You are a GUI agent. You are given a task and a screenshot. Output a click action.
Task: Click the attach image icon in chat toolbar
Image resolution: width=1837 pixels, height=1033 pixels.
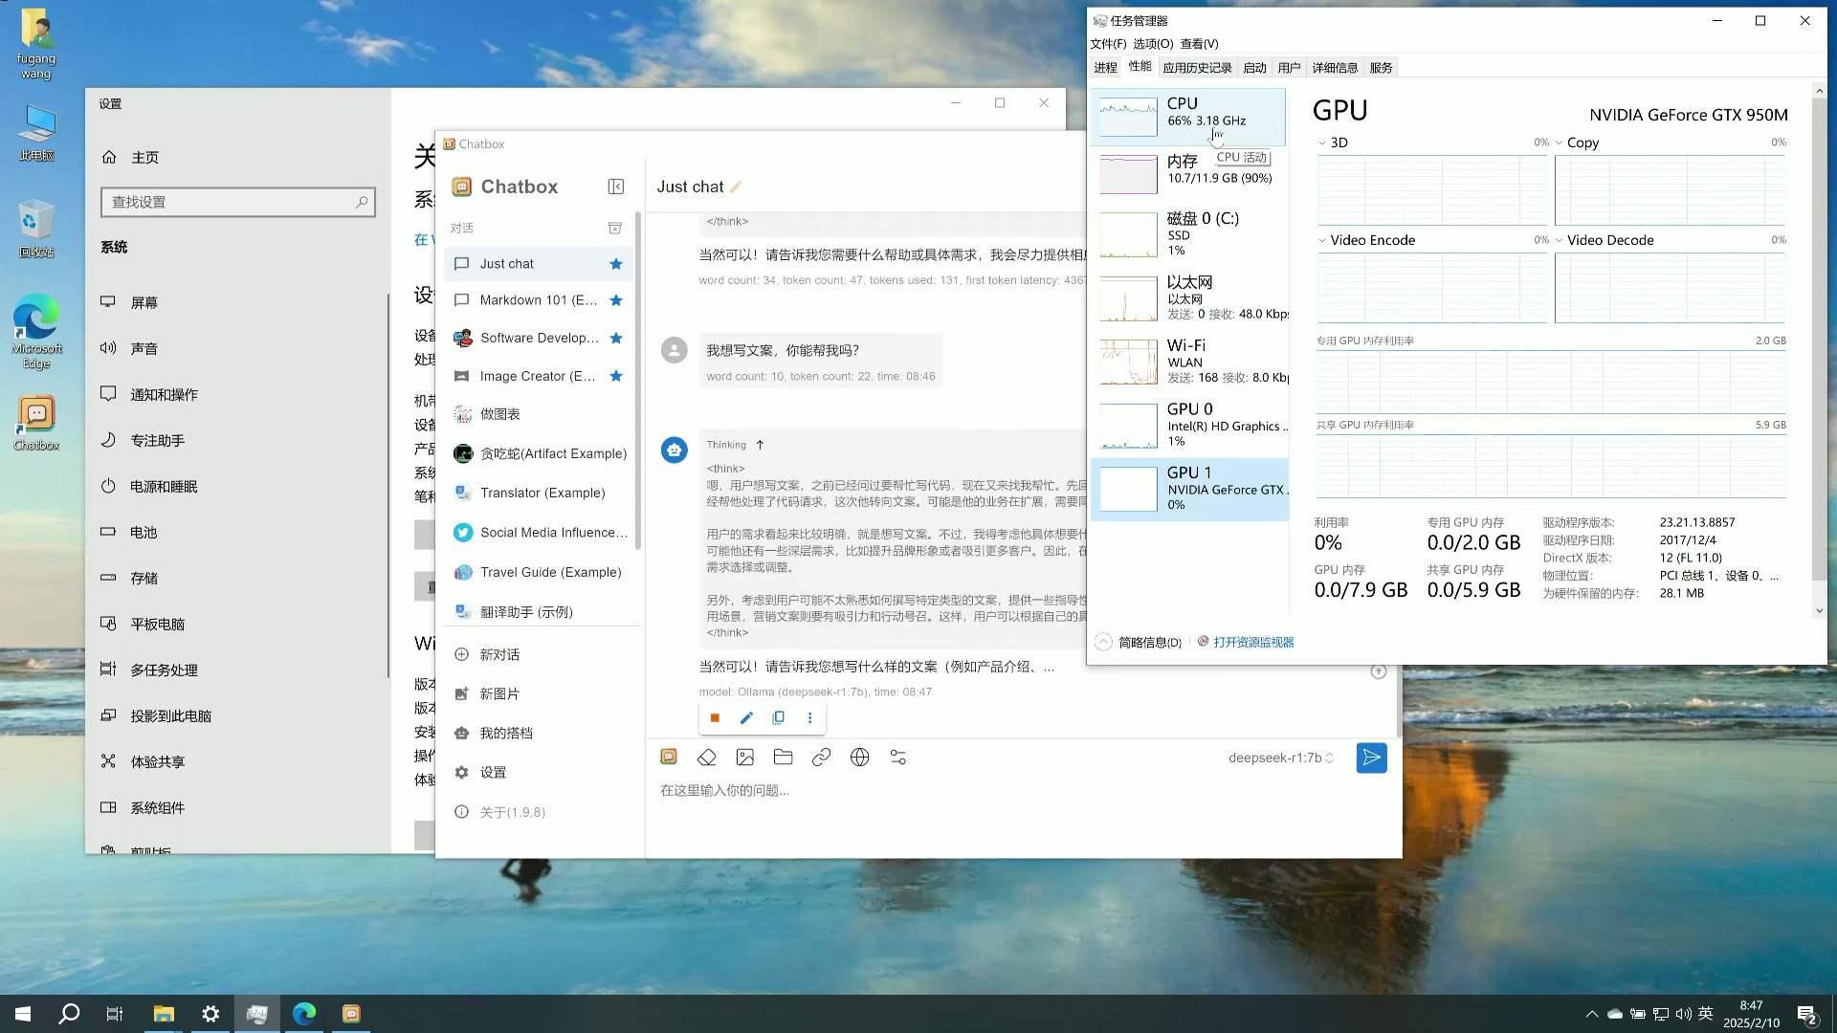[744, 758]
